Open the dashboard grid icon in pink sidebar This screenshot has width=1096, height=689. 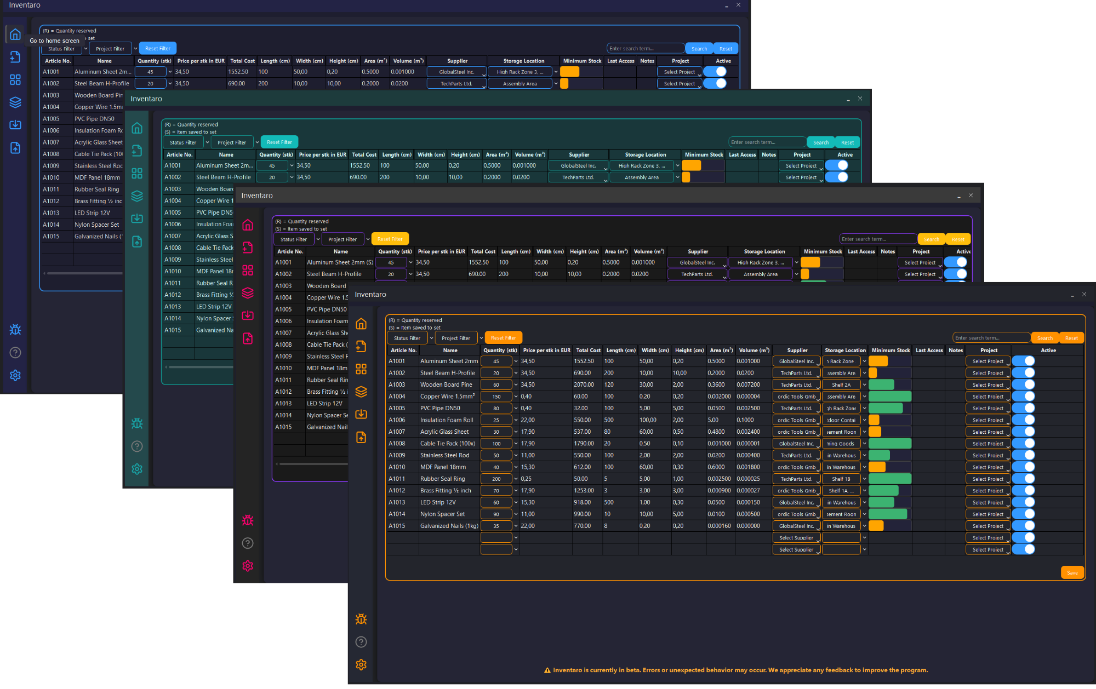click(248, 270)
